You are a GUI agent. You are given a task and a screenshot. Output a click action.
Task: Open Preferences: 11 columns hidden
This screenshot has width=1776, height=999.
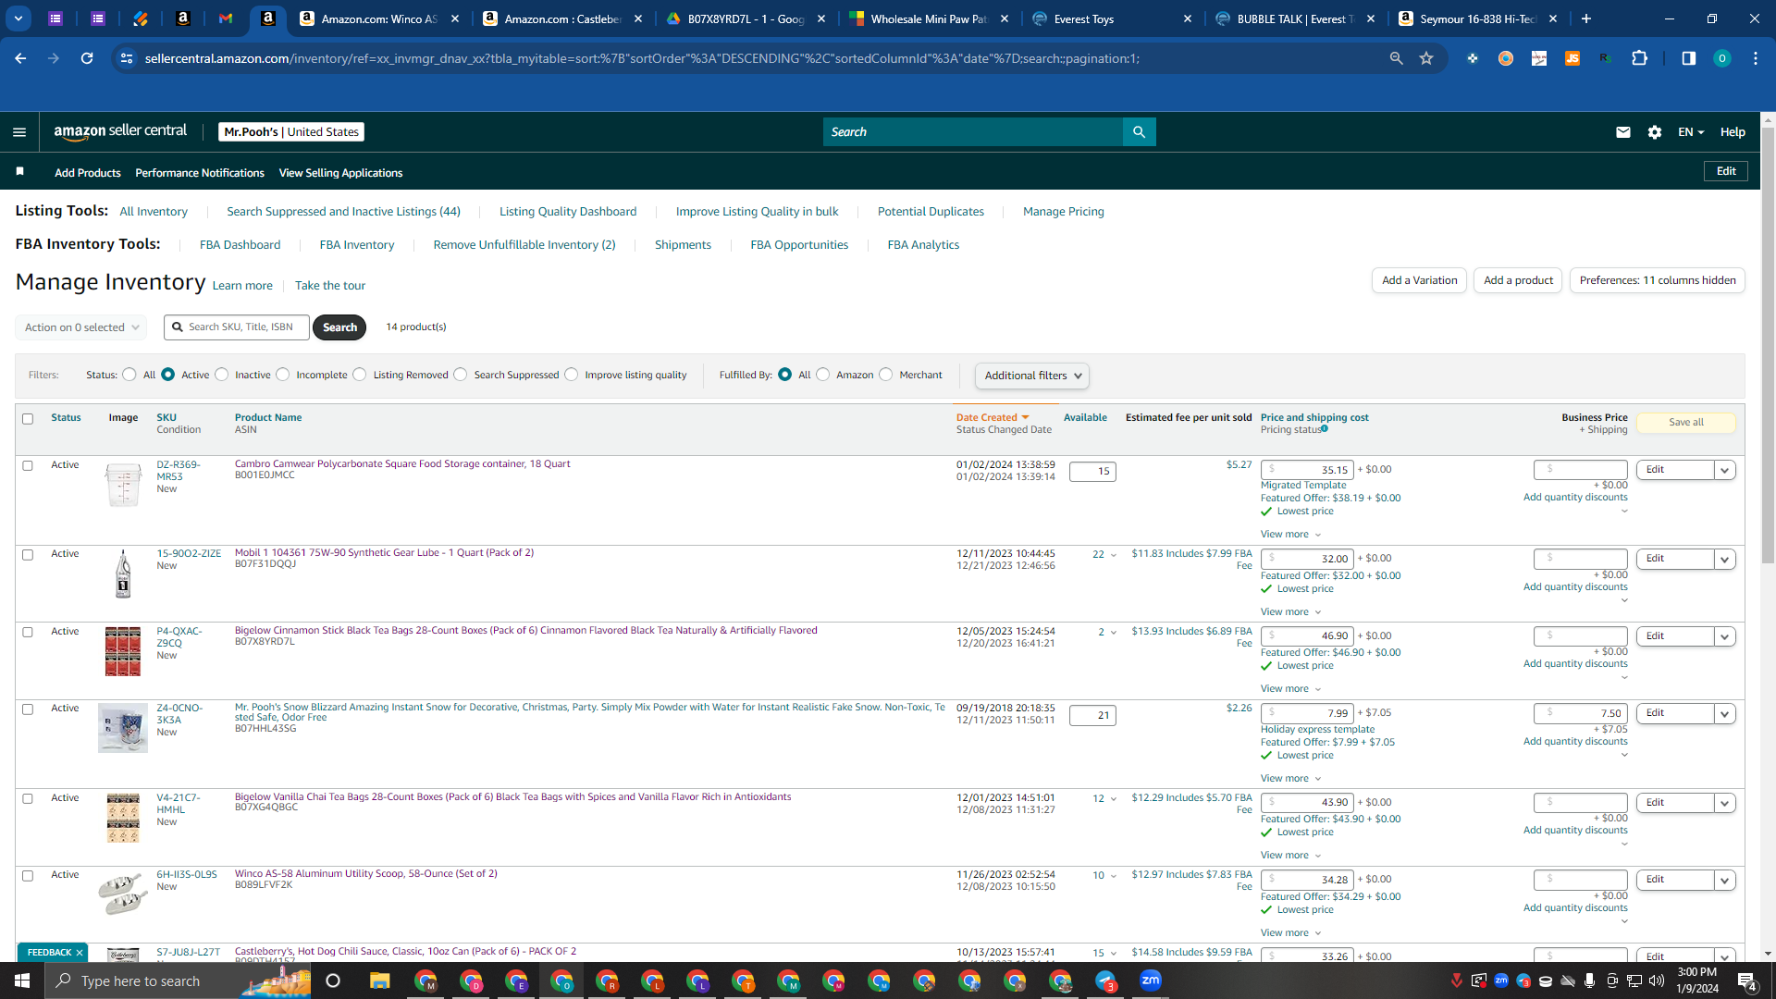coord(1657,280)
